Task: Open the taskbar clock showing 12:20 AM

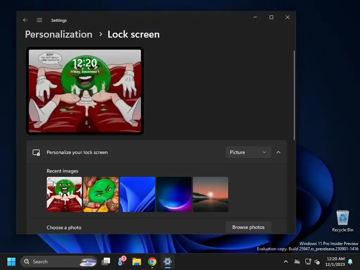Action: point(335,262)
